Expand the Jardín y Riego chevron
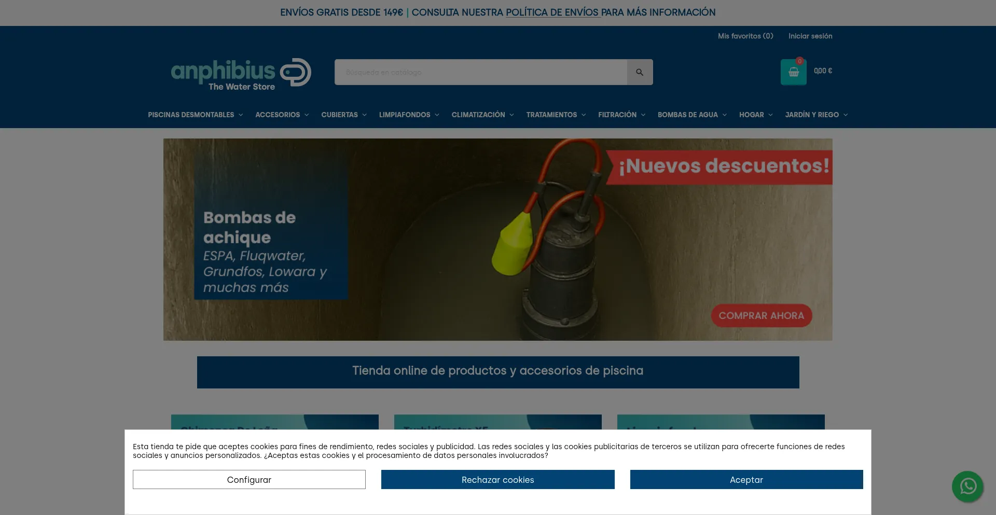 (846, 115)
